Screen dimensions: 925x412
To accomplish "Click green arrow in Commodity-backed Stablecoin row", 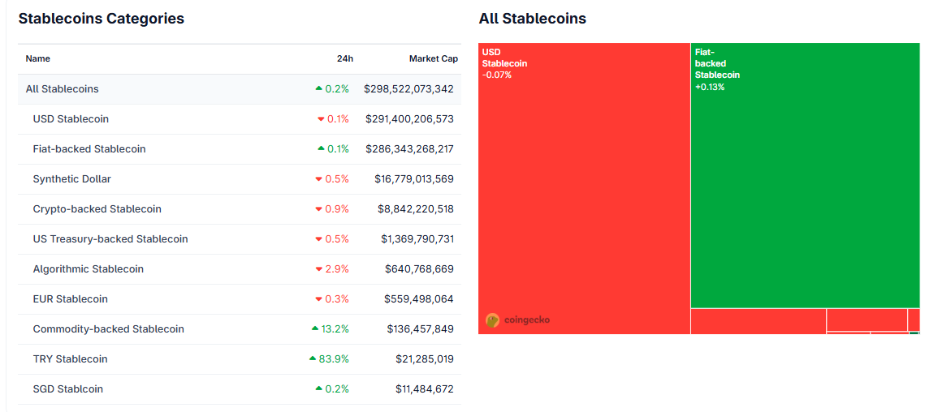I will [315, 328].
